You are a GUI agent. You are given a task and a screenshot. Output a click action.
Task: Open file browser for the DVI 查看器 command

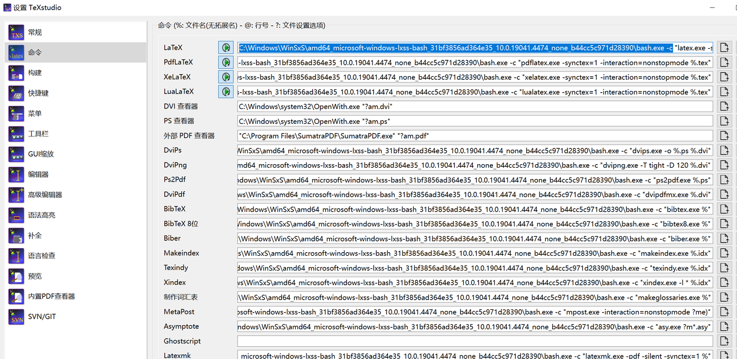point(724,106)
